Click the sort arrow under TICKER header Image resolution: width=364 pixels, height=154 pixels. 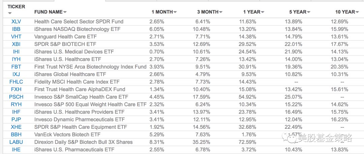coord(10,13)
